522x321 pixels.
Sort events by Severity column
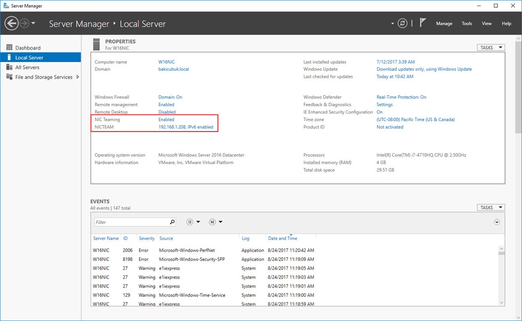coord(147,238)
